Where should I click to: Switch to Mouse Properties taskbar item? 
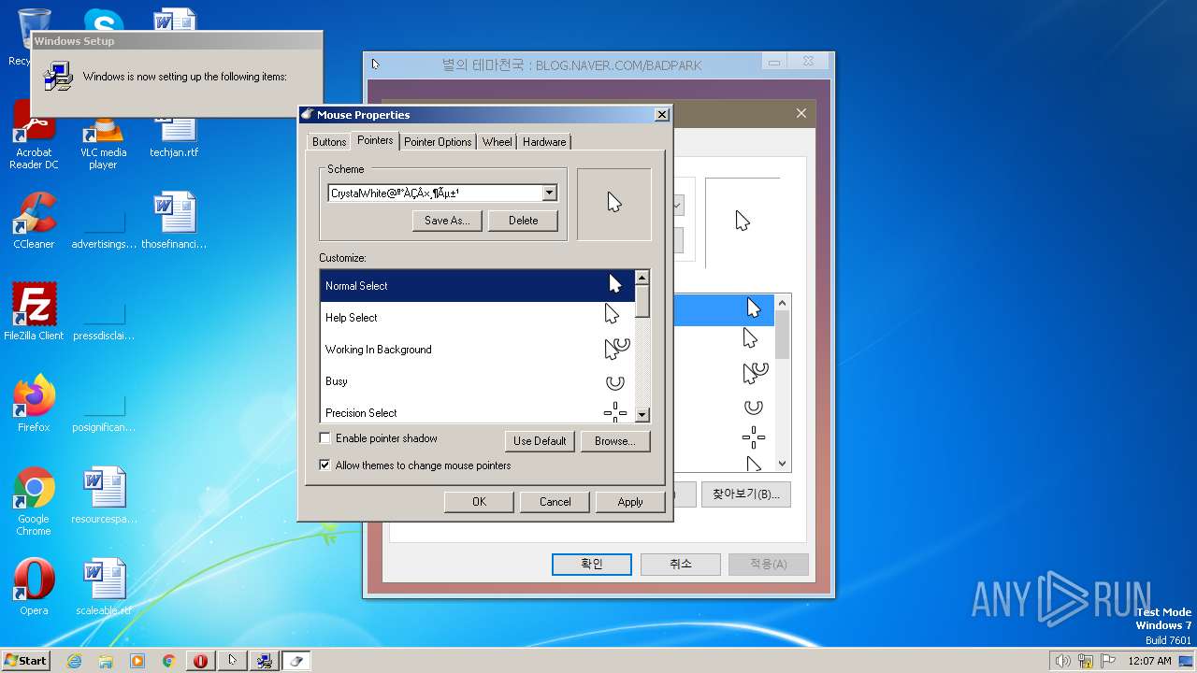(296, 661)
